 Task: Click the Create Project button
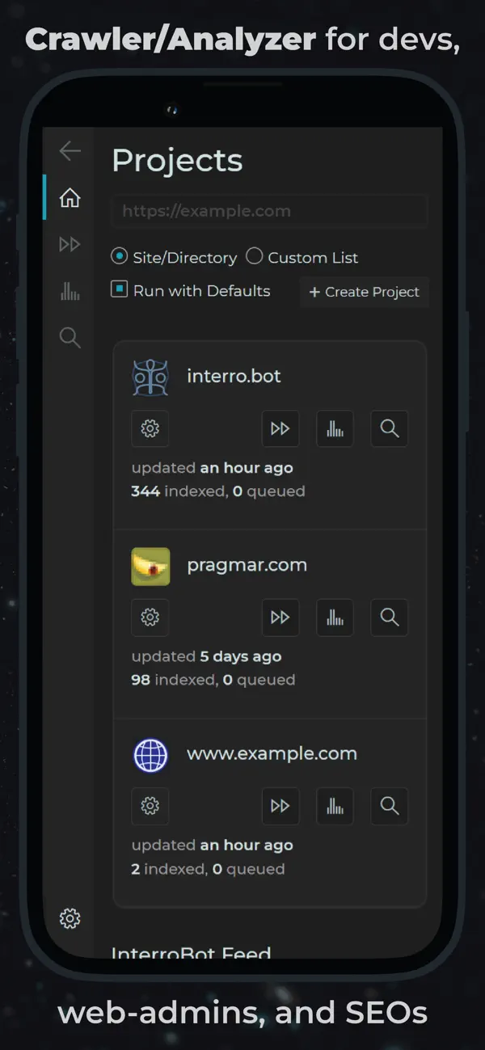click(365, 292)
